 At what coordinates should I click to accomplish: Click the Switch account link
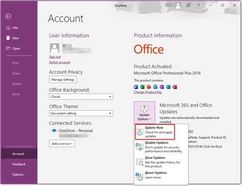coord(60,62)
